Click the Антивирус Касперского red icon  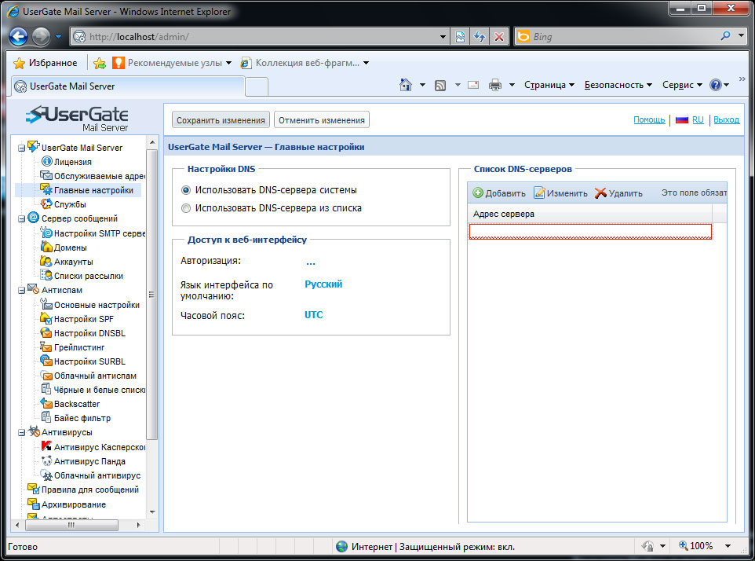click(46, 446)
